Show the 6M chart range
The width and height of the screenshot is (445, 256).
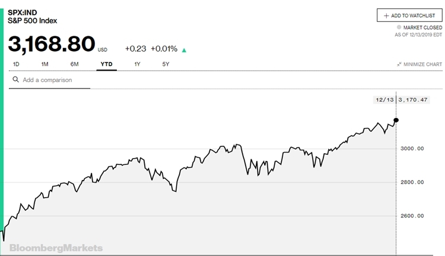75,64
